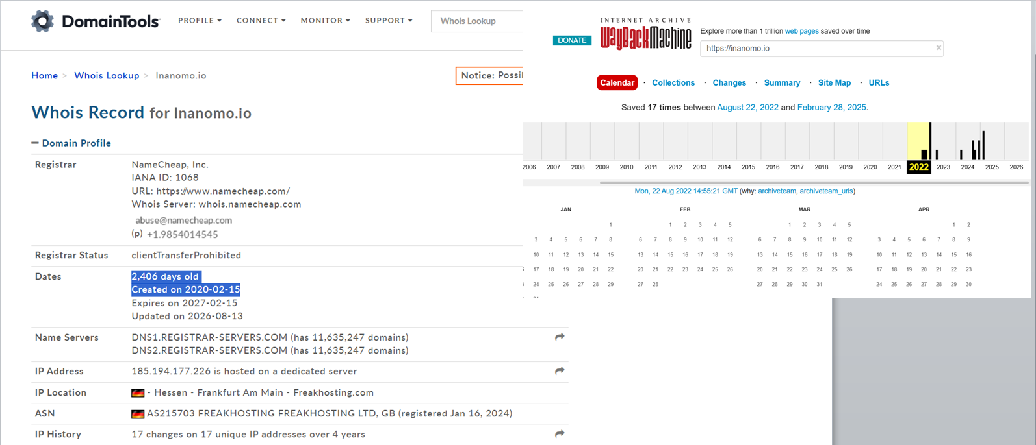The width and height of the screenshot is (1036, 445).
Task: Go to Home breadcrumb link
Action: pos(44,76)
